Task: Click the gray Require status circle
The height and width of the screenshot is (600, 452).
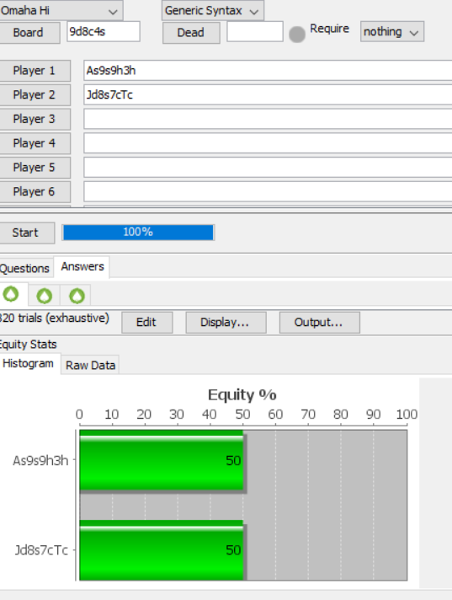Action: pyautogui.click(x=297, y=35)
